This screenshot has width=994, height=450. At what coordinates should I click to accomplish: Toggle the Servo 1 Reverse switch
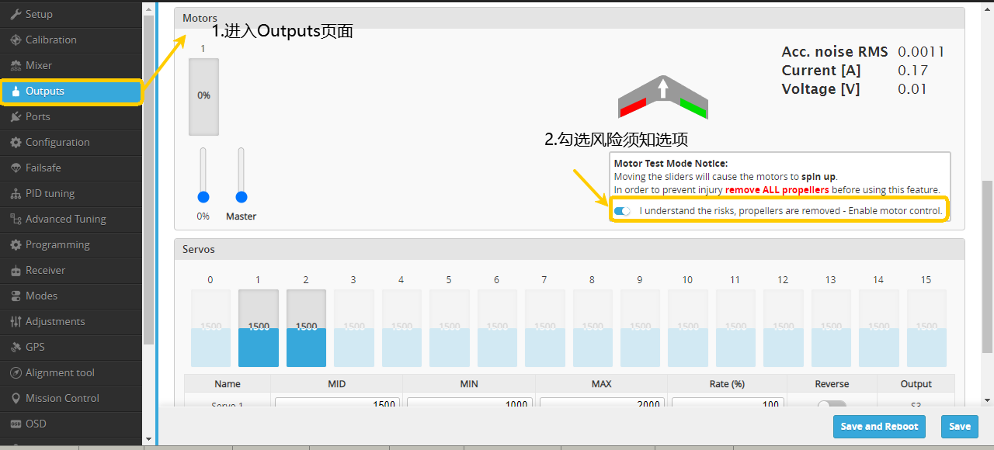point(832,404)
